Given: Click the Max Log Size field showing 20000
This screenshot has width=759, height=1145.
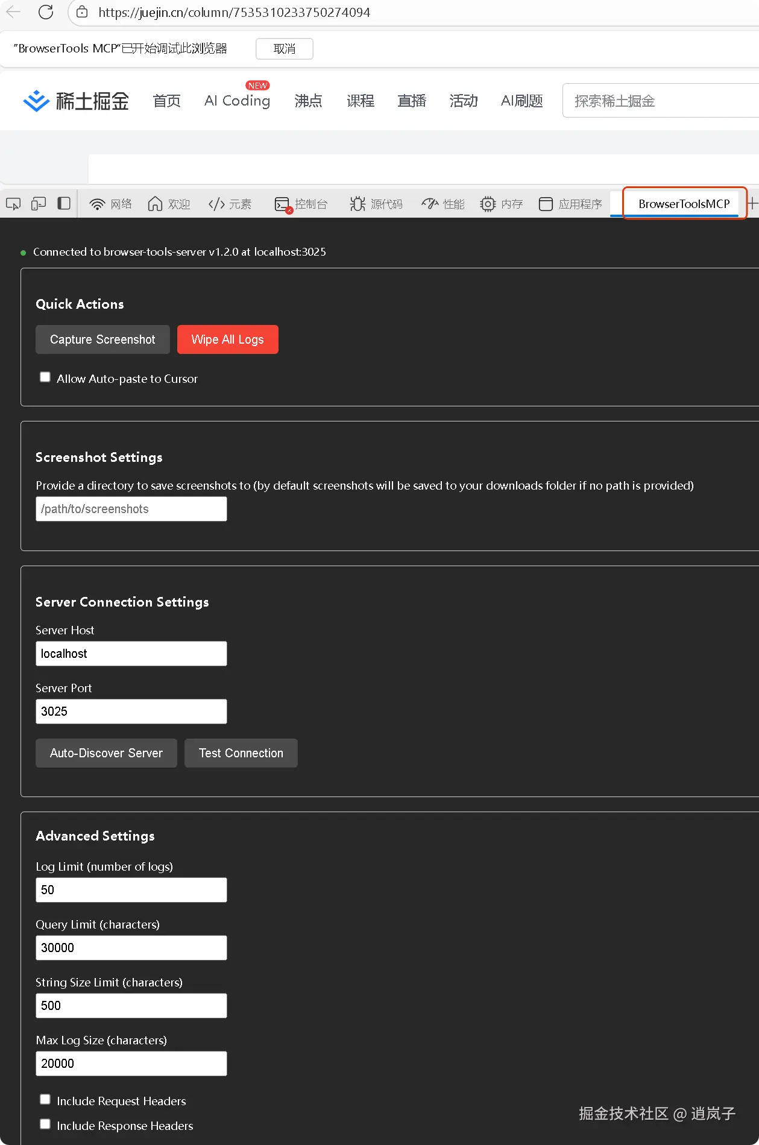Looking at the screenshot, I should pos(131,1064).
